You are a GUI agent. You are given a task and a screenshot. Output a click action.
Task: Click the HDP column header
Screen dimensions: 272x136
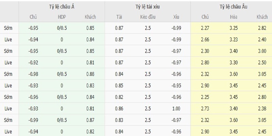[62, 17]
